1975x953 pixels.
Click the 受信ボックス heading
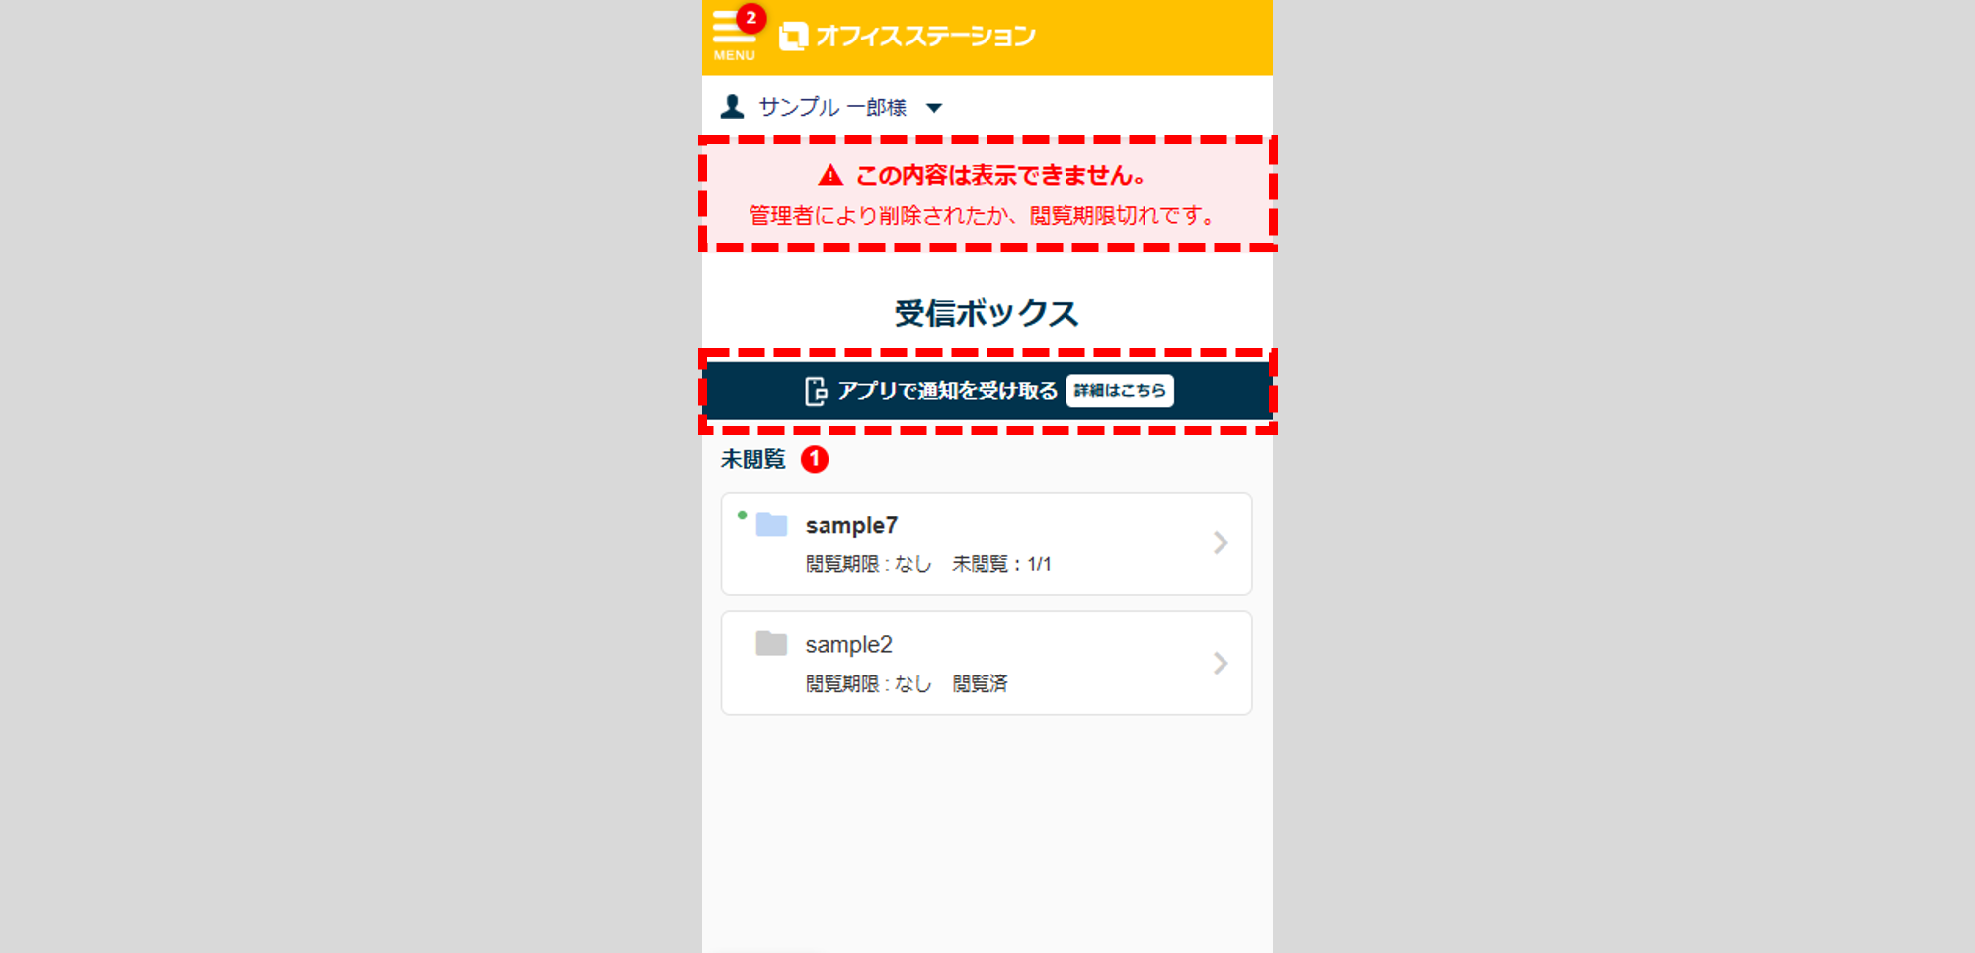[987, 313]
